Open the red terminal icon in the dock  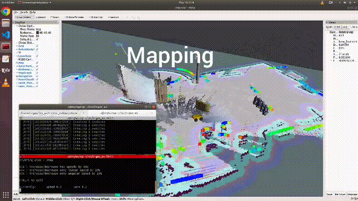pyautogui.click(x=6, y=47)
